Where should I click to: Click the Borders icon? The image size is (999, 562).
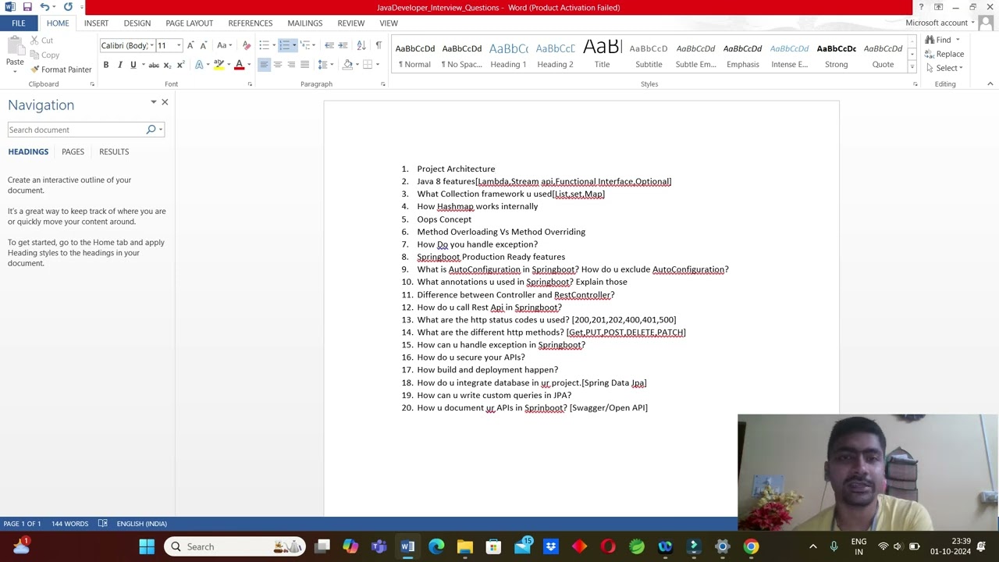pos(367,65)
